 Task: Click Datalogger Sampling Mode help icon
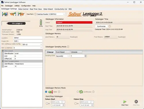point(68,47)
